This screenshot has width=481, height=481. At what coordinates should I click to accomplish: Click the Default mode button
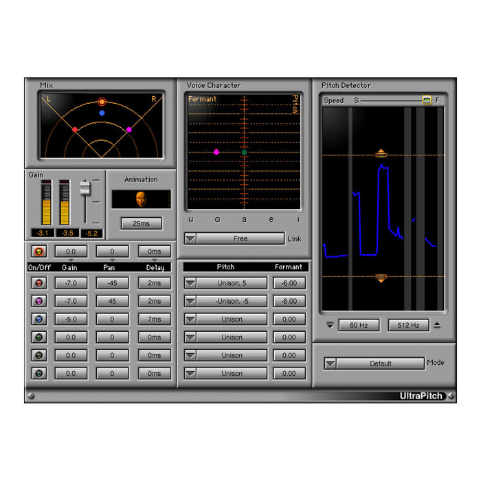coord(381,363)
